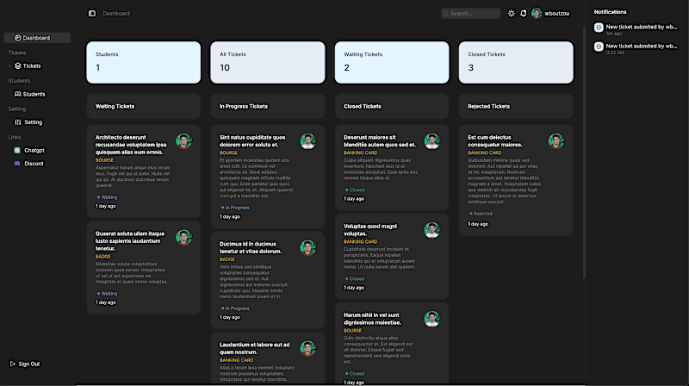The height and width of the screenshot is (386, 689).
Task: Click avatar on 'Deserunt maiores' ticket
Action: pos(432,141)
